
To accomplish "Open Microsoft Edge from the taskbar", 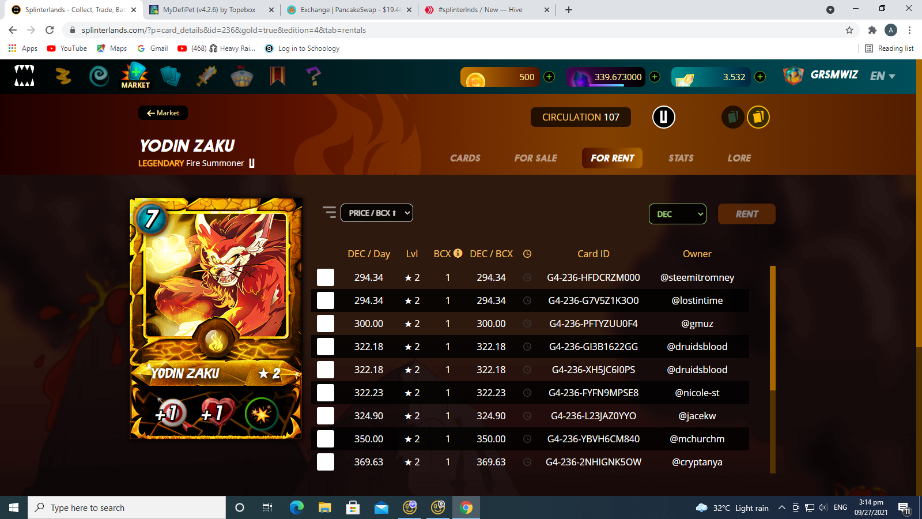I will click(x=297, y=507).
